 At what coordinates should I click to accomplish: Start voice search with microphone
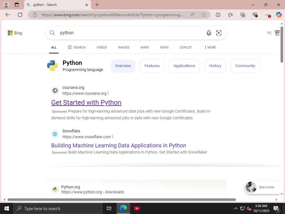click(209, 33)
